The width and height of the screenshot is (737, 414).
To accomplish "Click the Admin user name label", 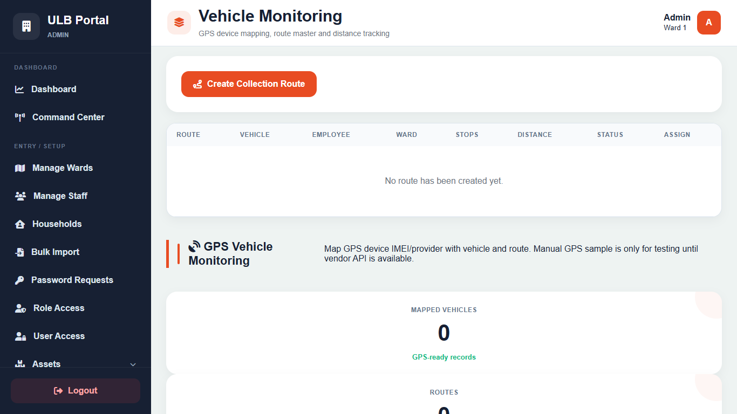I will pyautogui.click(x=677, y=17).
